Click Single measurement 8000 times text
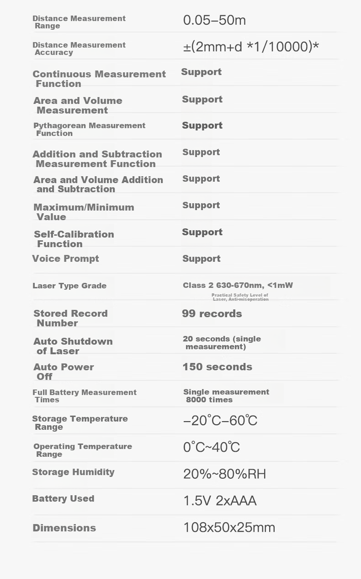This screenshot has width=361, height=579. [226, 395]
